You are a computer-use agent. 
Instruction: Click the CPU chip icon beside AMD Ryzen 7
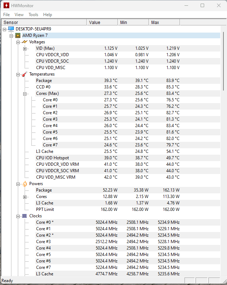coord(18,35)
